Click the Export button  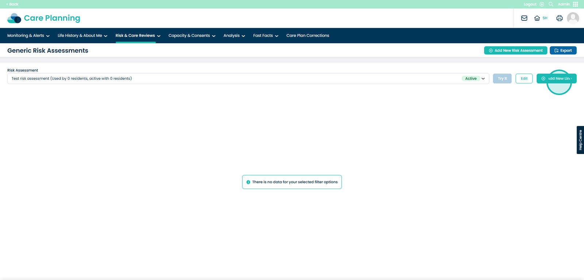[x=563, y=51]
